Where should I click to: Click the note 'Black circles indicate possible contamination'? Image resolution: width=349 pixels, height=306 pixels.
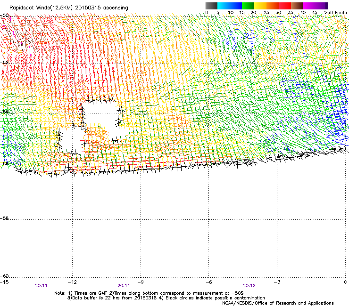215,298
